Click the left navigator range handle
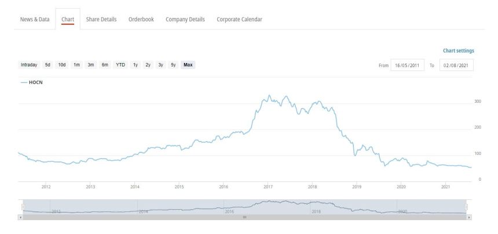 click(x=23, y=206)
